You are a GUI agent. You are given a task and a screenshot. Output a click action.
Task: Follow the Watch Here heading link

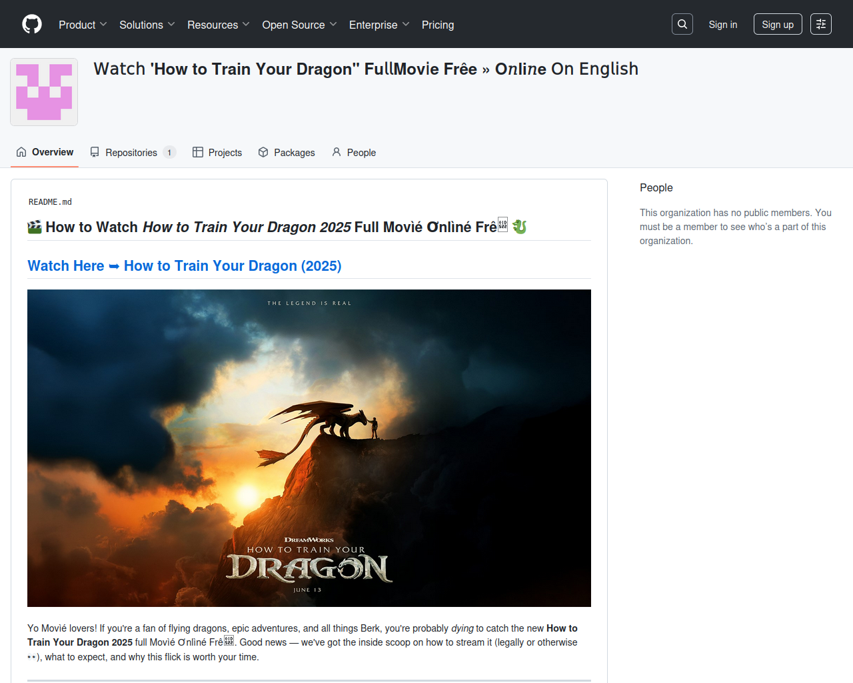coord(185,266)
